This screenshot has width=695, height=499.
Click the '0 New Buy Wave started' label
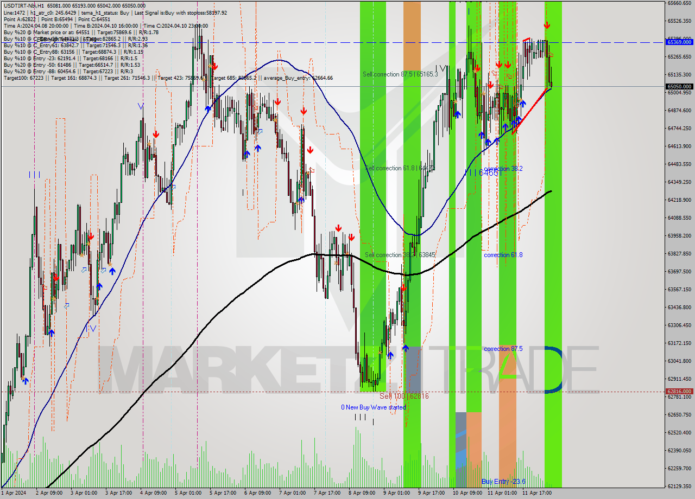(x=373, y=407)
